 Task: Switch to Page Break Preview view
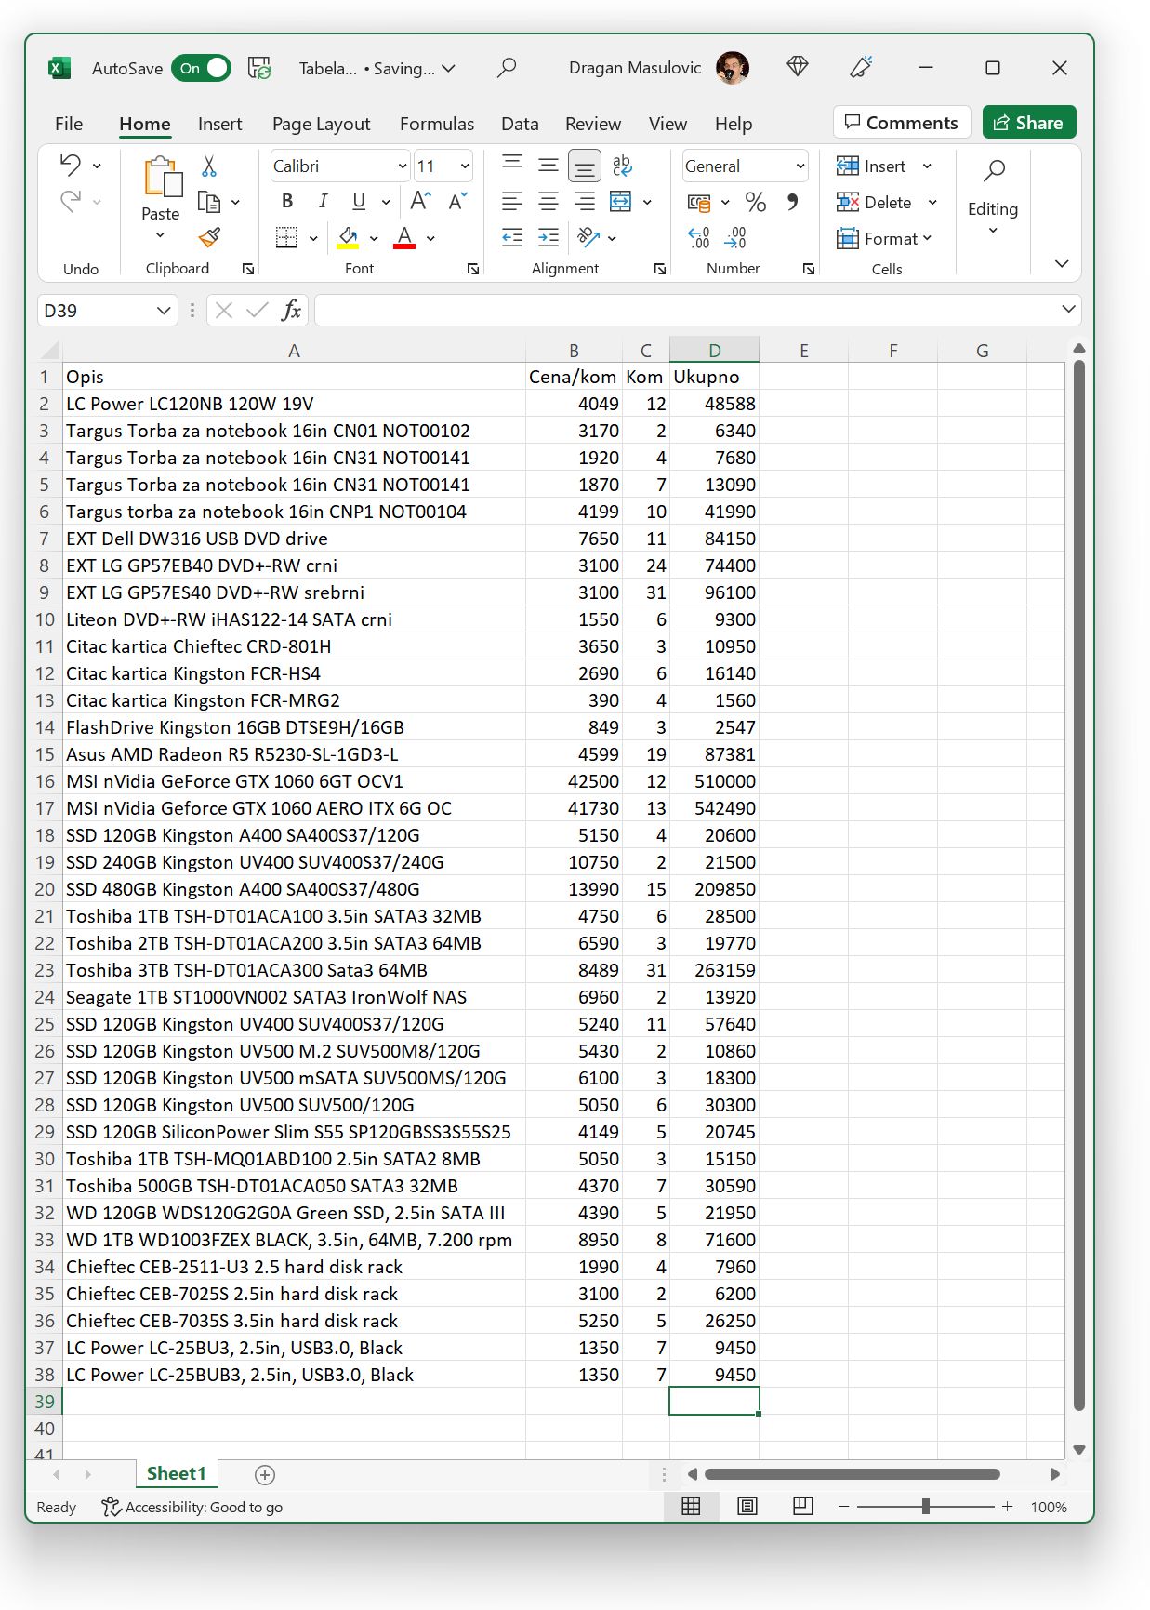(803, 1506)
